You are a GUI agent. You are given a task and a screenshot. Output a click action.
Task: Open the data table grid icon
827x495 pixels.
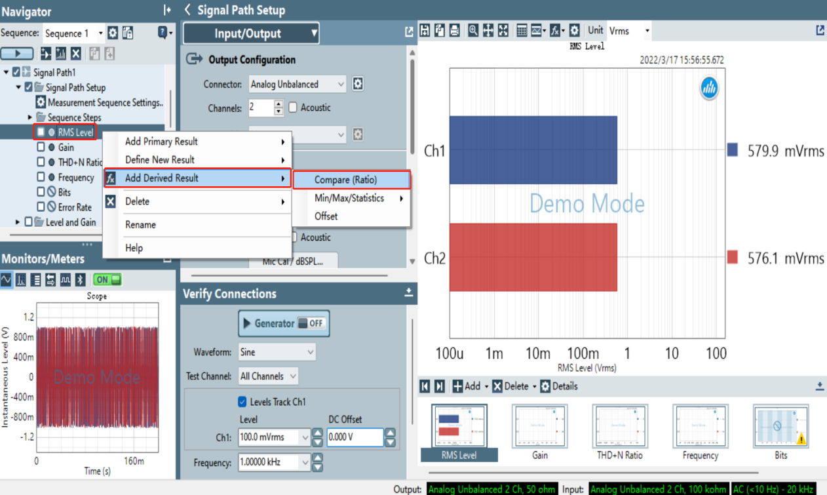(522, 30)
